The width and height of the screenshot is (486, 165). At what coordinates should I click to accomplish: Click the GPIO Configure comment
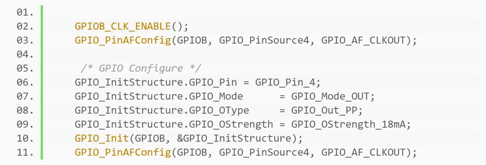[x=141, y=68]
